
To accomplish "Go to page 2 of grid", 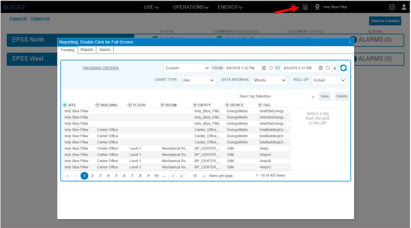I will point(92,176).
